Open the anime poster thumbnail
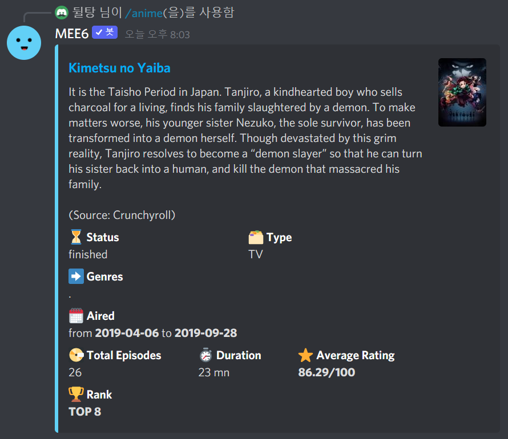The width and height of the screenshot is (508, 439). [x=462, y=92]
